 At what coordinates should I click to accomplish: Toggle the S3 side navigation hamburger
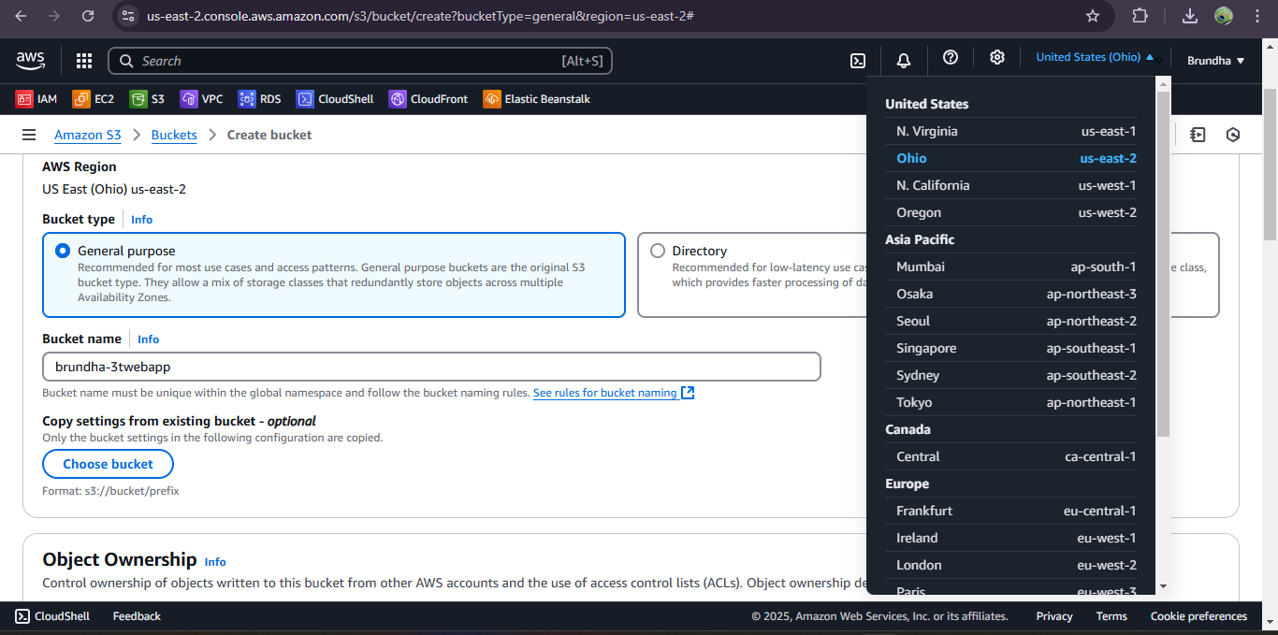point(29,135)
